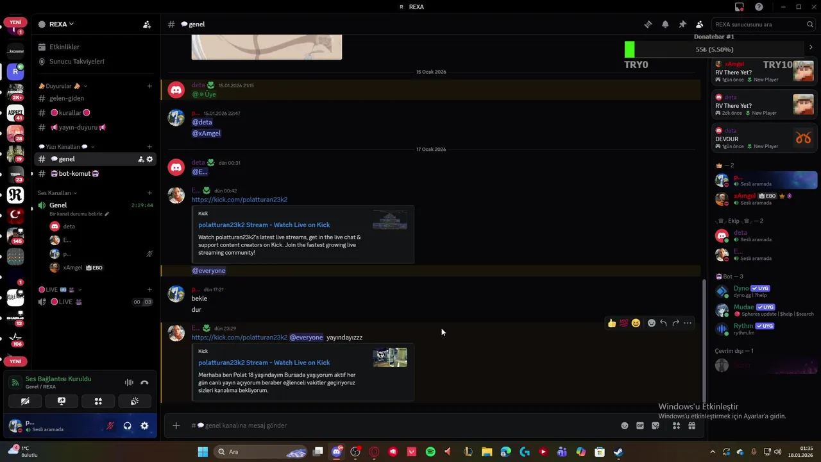Toggle camera in the voice panel

click(x=25, y=401)
